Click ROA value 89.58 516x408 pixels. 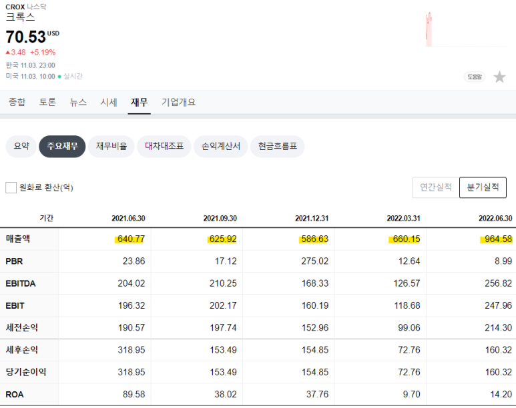tap(134, 394)
